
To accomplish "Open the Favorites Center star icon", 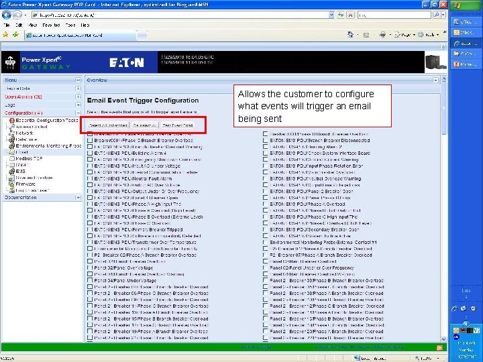I will point(5,35).
